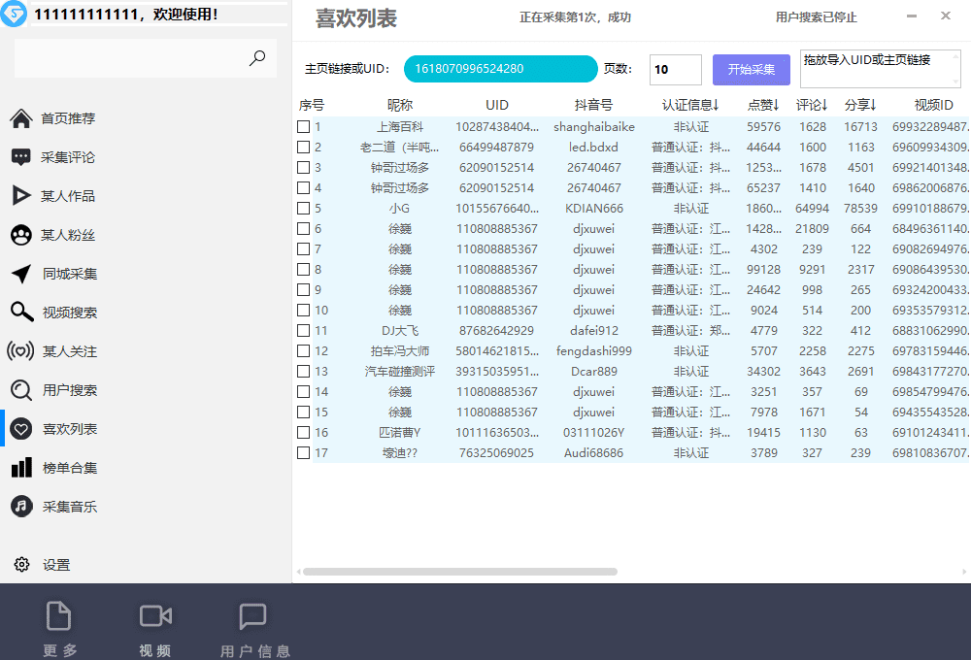
Task: Sort the list by 评论 comments
Action: pyautogui.click(x=813, y=105)
